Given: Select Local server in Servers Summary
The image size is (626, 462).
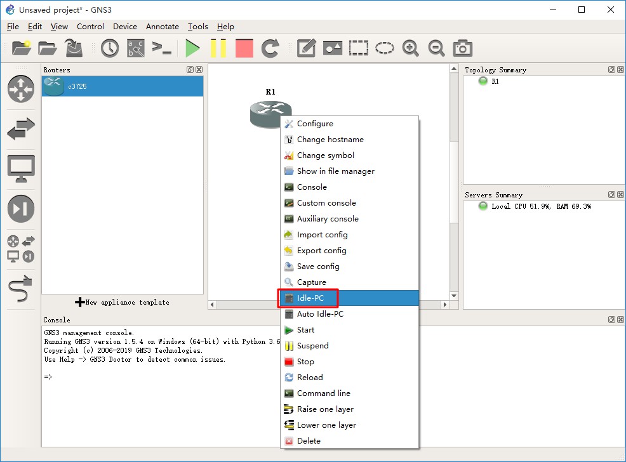Looking at the screenshot, I should click(535, 206).
